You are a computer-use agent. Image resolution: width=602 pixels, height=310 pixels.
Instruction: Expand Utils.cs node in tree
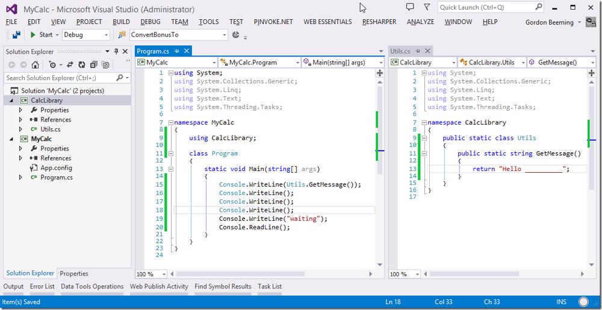coord(20,129)
